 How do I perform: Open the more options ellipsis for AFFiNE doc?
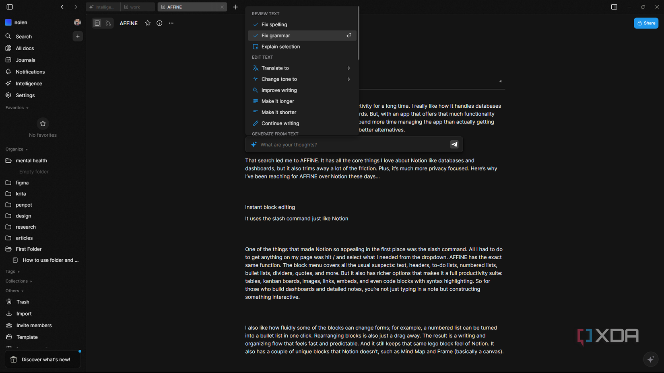[x=171, y=23]
